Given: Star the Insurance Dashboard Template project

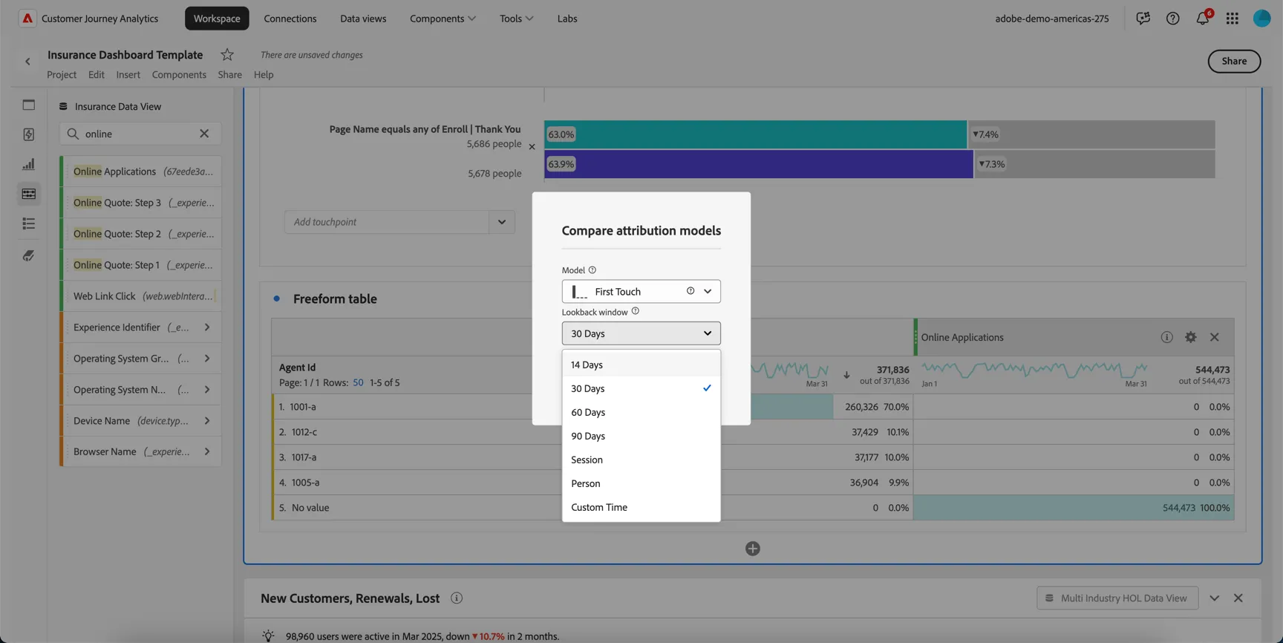Looking at the screenshot, I should point(227,55).
